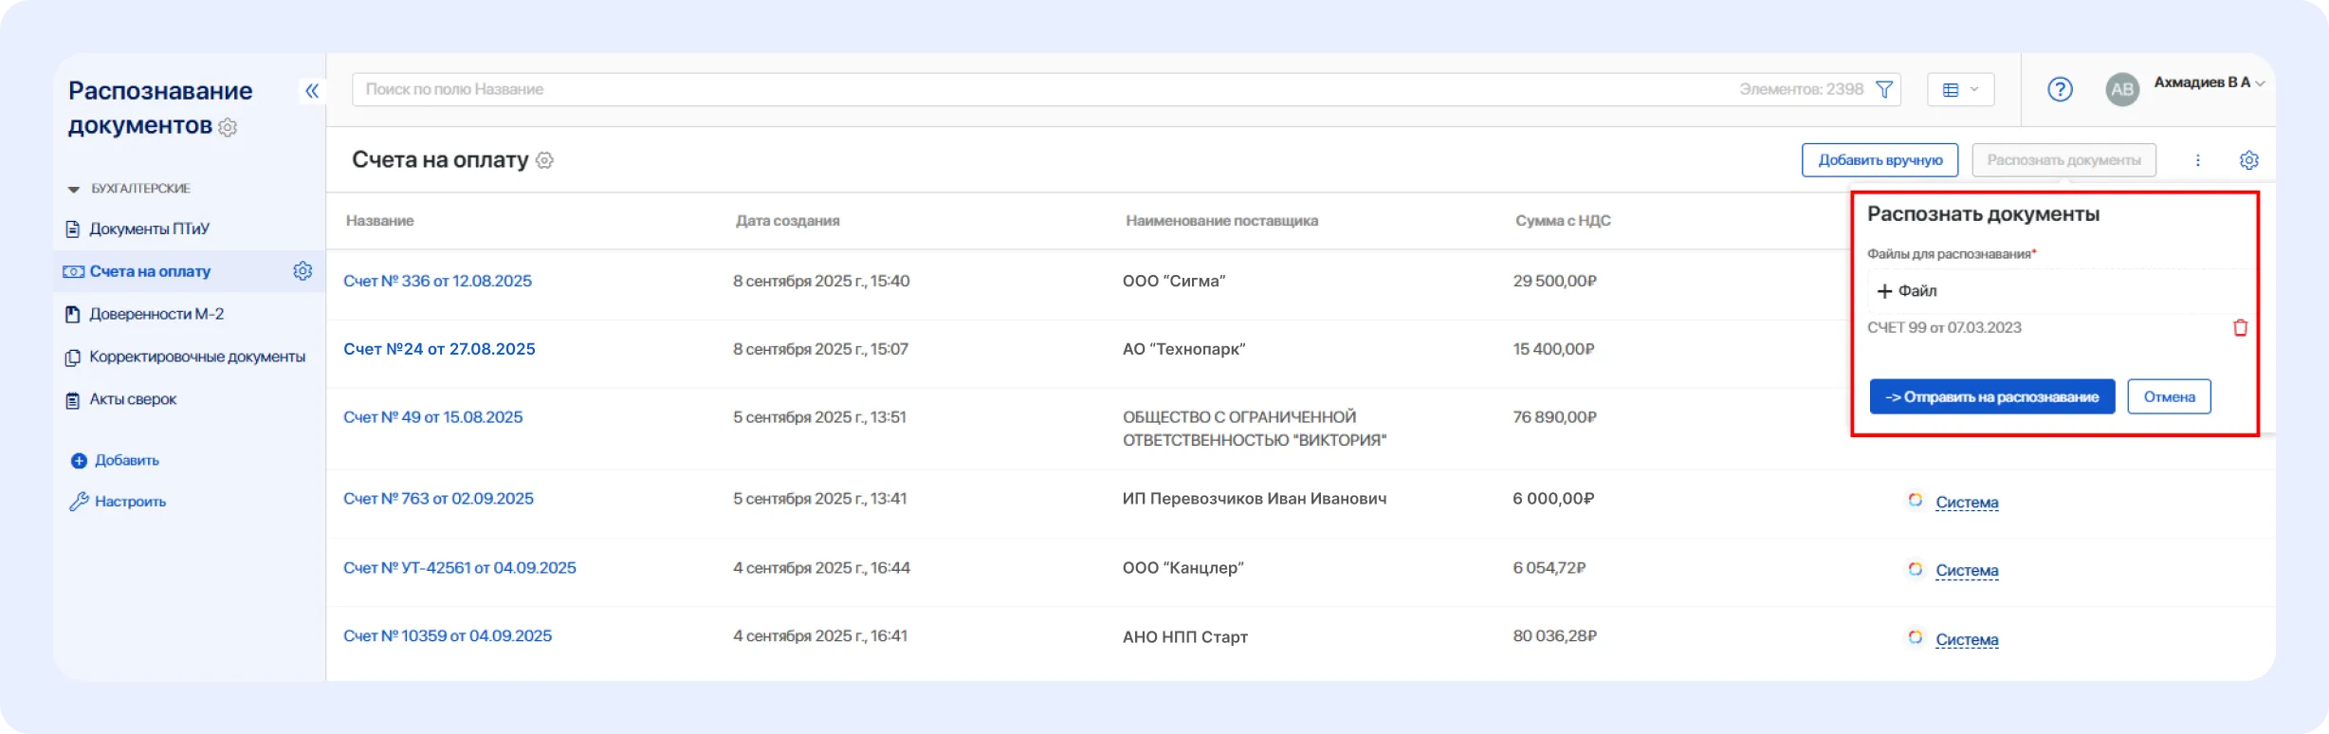Click gear icon beside Распознавание документов title

tap(228, 127)
